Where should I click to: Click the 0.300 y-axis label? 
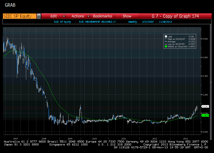pyautogui.click(x=205, y=76)
